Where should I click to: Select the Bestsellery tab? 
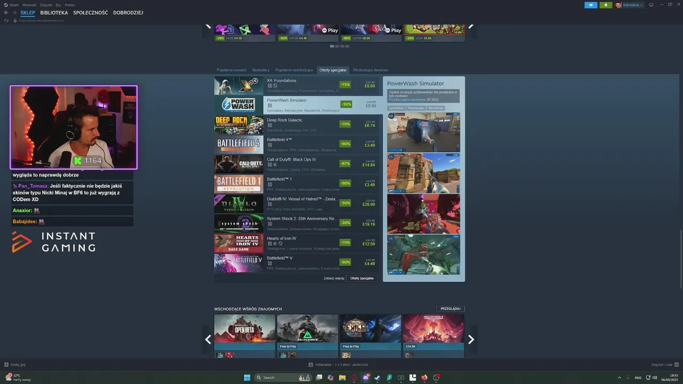click(x=261, y=70)
